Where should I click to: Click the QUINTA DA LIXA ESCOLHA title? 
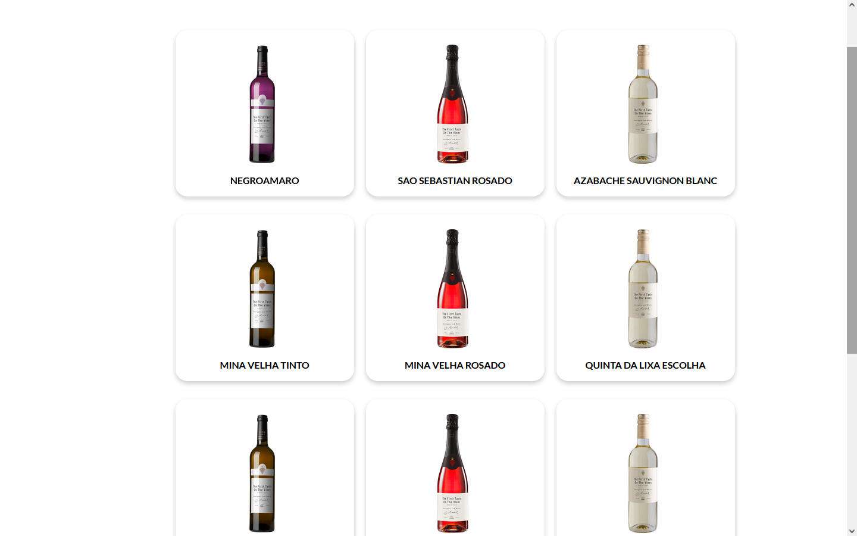point(646,365)
